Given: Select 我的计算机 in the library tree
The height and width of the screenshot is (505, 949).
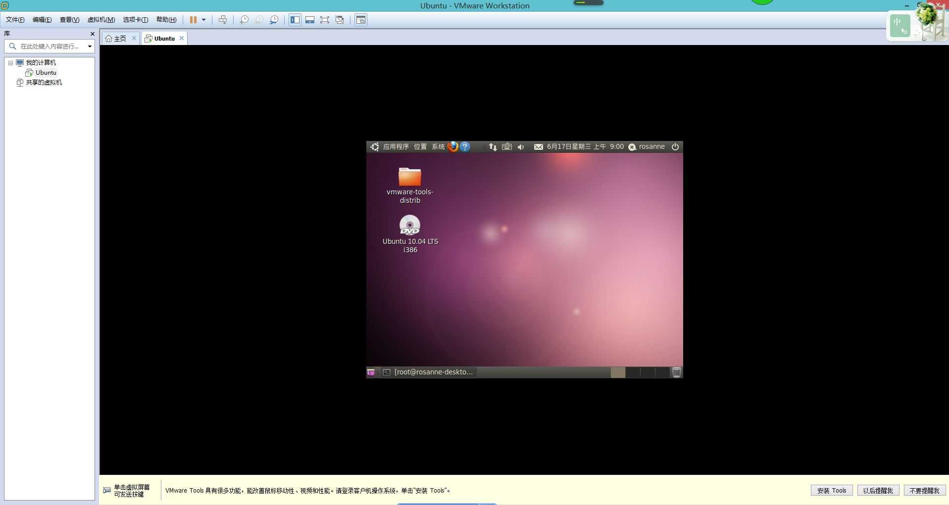Looking at the screenshot, I should coord(41,62).
